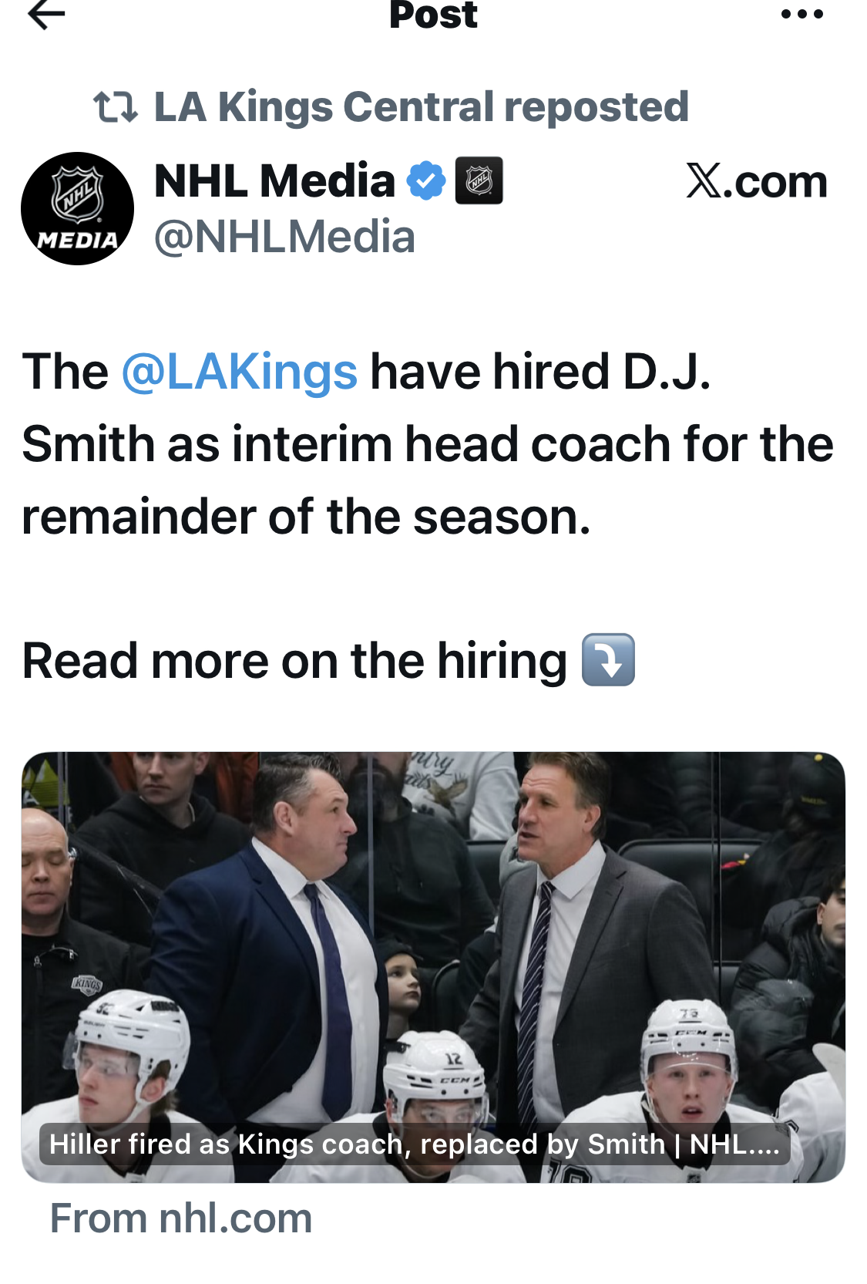Tap the blue verified checkmark badge
Image resolution: width=867 pixels, height=1284 pixels.
(425, 181)
